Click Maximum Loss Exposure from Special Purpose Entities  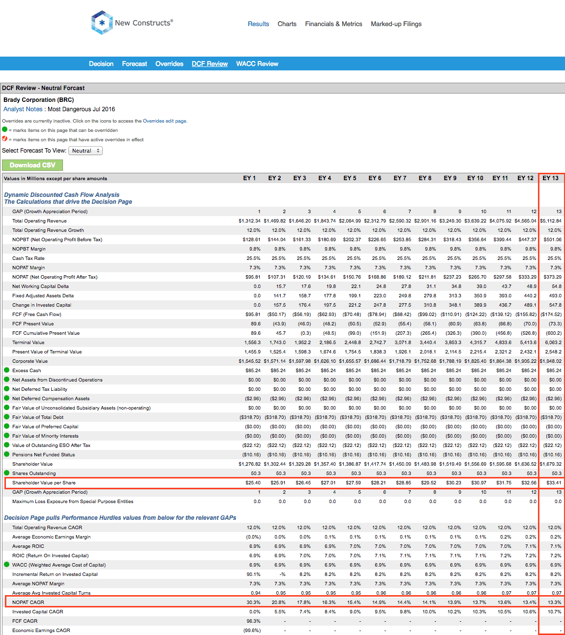(73, 502)
